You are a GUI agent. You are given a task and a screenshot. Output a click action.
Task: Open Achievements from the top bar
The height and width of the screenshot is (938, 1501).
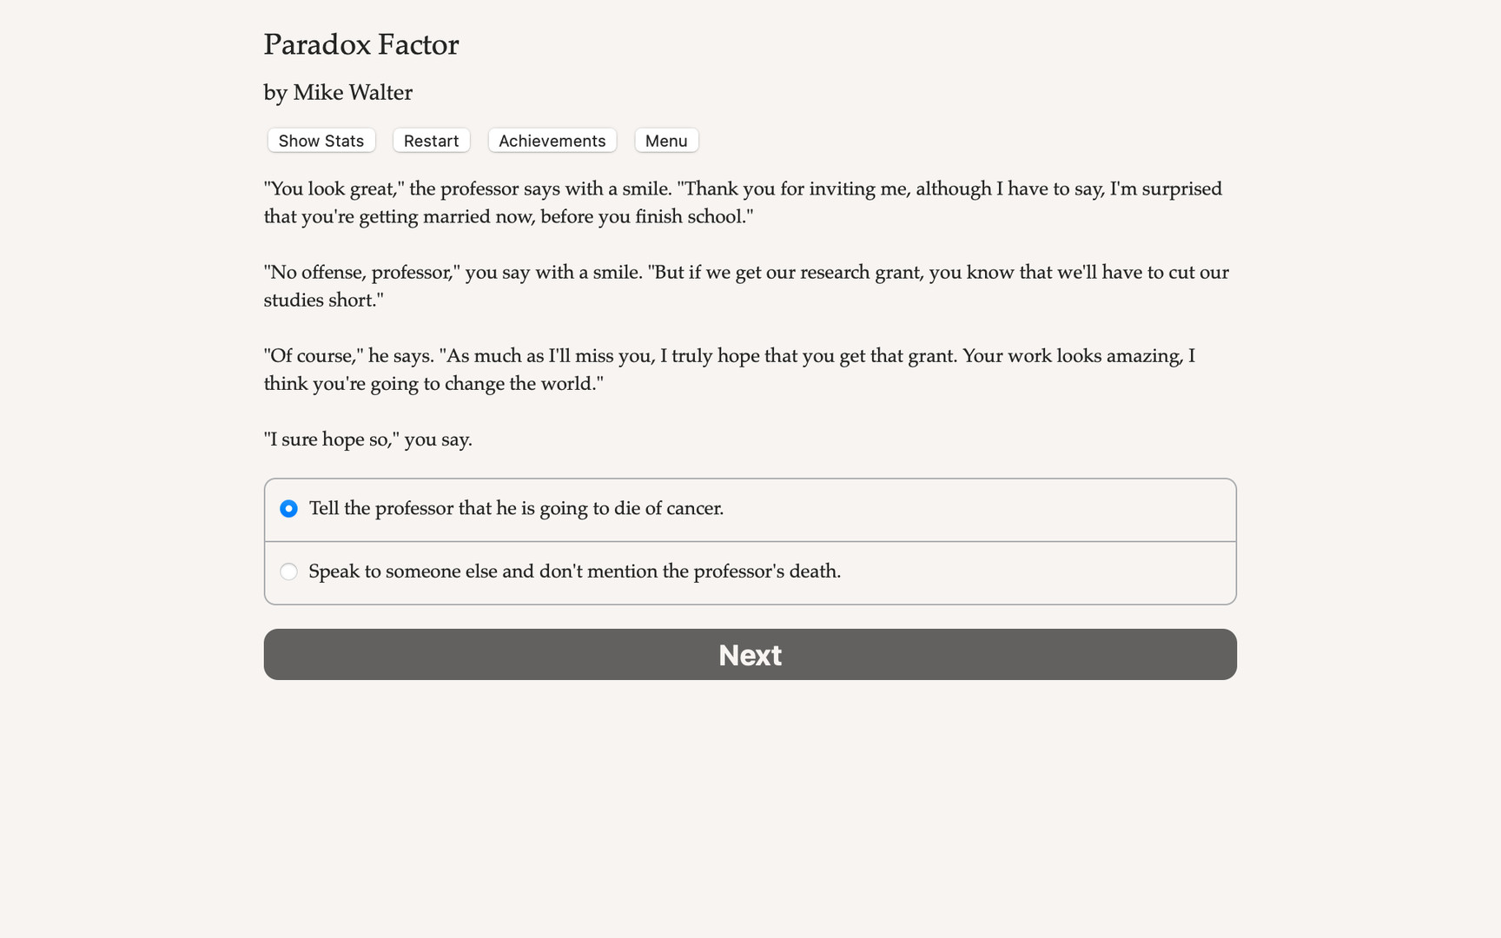pos(552,140)
